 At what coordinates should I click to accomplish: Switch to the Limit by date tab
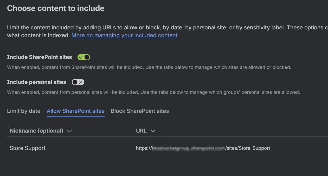(x=24, y=111)
